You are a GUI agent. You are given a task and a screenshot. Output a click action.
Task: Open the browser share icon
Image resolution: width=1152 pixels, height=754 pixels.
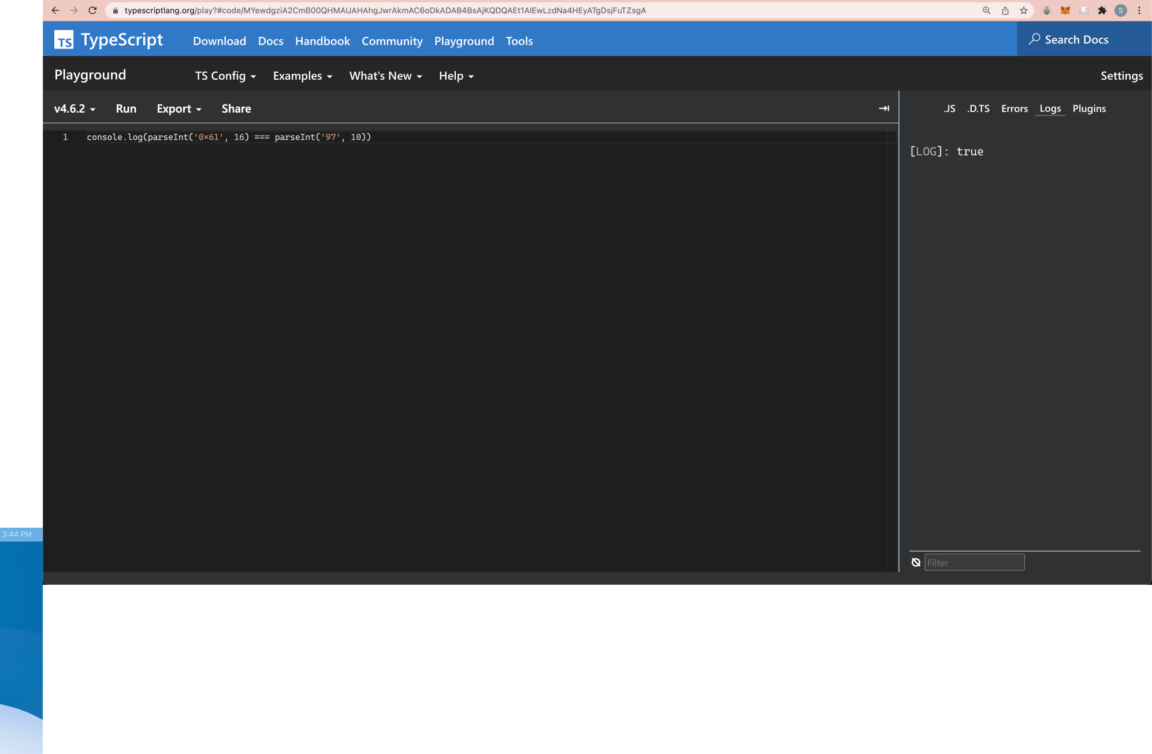pos(1005,10)
